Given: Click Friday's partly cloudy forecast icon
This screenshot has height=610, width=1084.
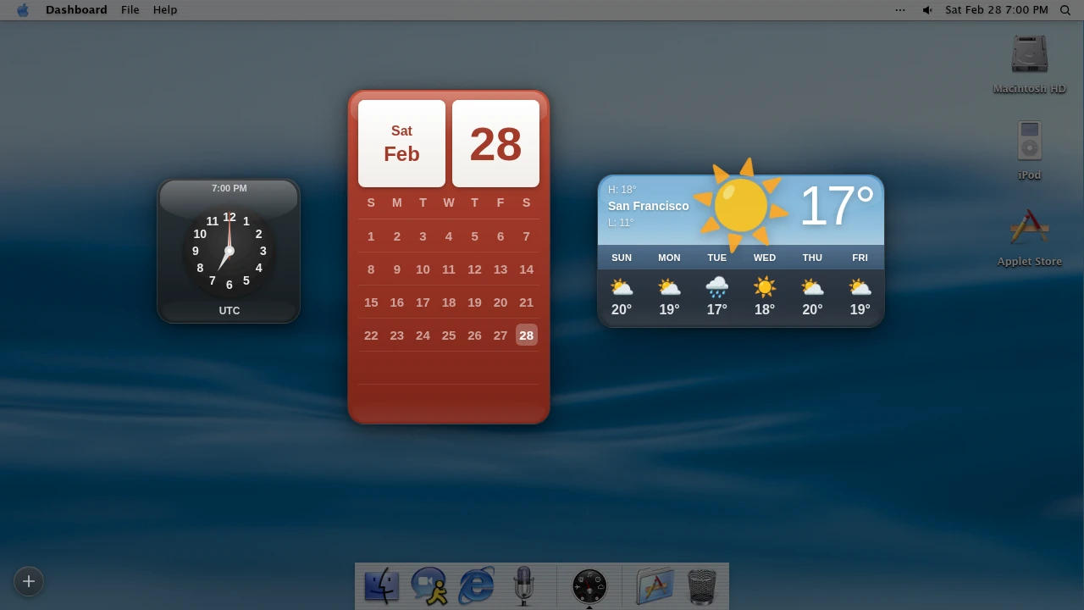Looking at the screenshot, I should coord(860,287).
